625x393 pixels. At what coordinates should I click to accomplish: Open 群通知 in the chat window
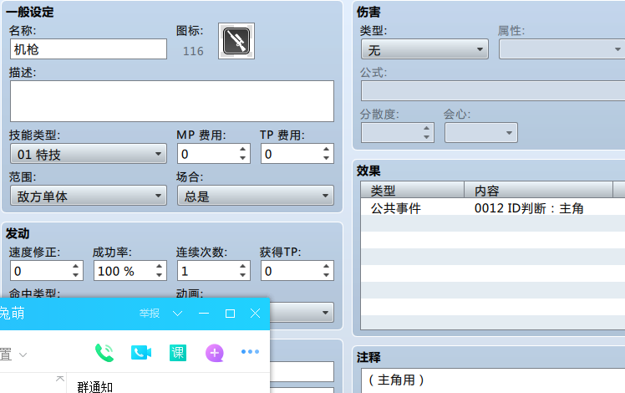(x=95, y=387)
